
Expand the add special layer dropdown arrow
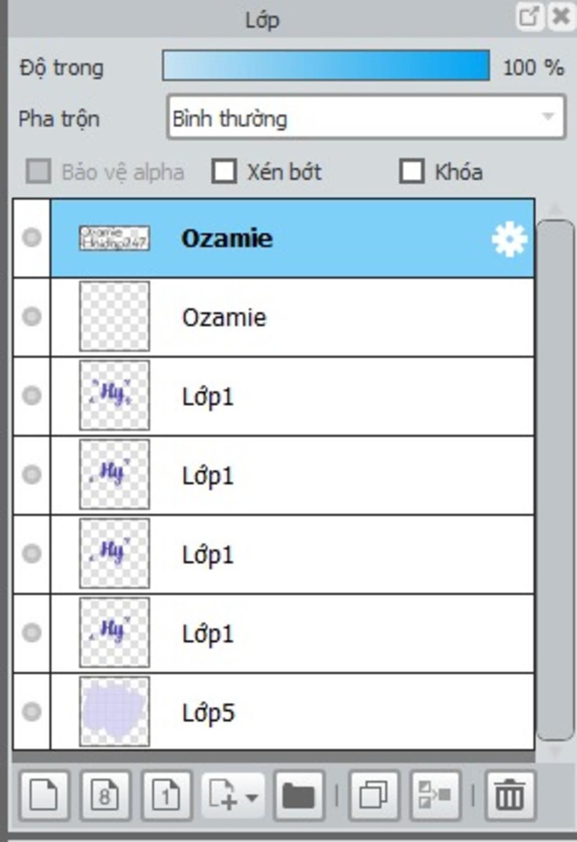click(x=252, y=797)
